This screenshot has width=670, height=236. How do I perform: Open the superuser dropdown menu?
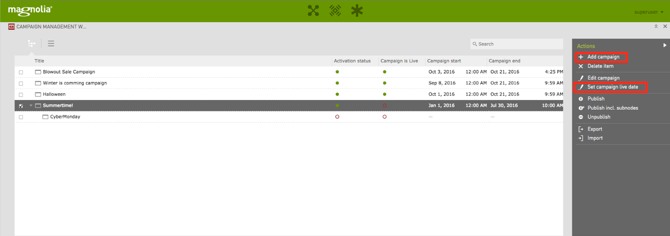coord(649,12)
